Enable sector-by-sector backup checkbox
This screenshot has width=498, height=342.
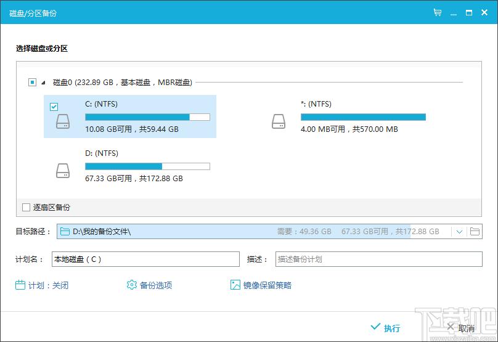(26, 208)
